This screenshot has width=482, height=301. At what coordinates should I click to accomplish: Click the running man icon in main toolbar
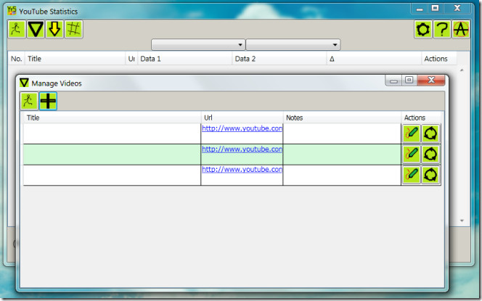point(17,30)
